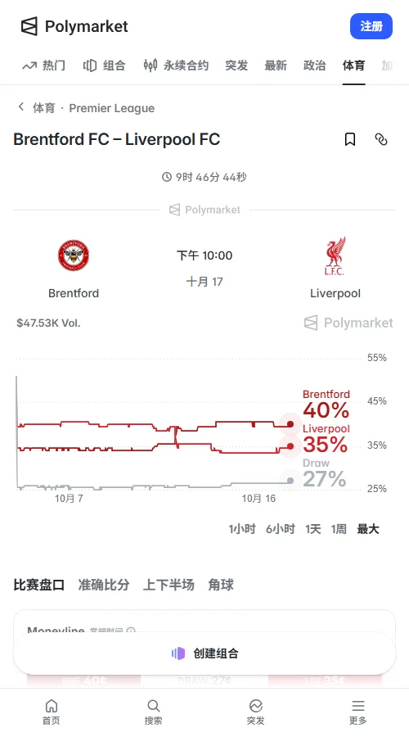Click the Brentford club crest
This screenshot has height=737, width=409.
74,255
